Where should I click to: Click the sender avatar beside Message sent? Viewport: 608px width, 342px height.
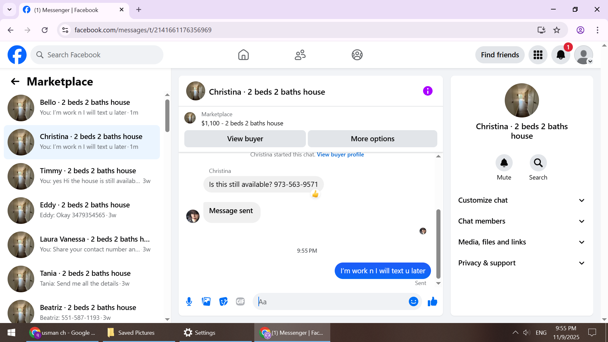click(193, 216)
